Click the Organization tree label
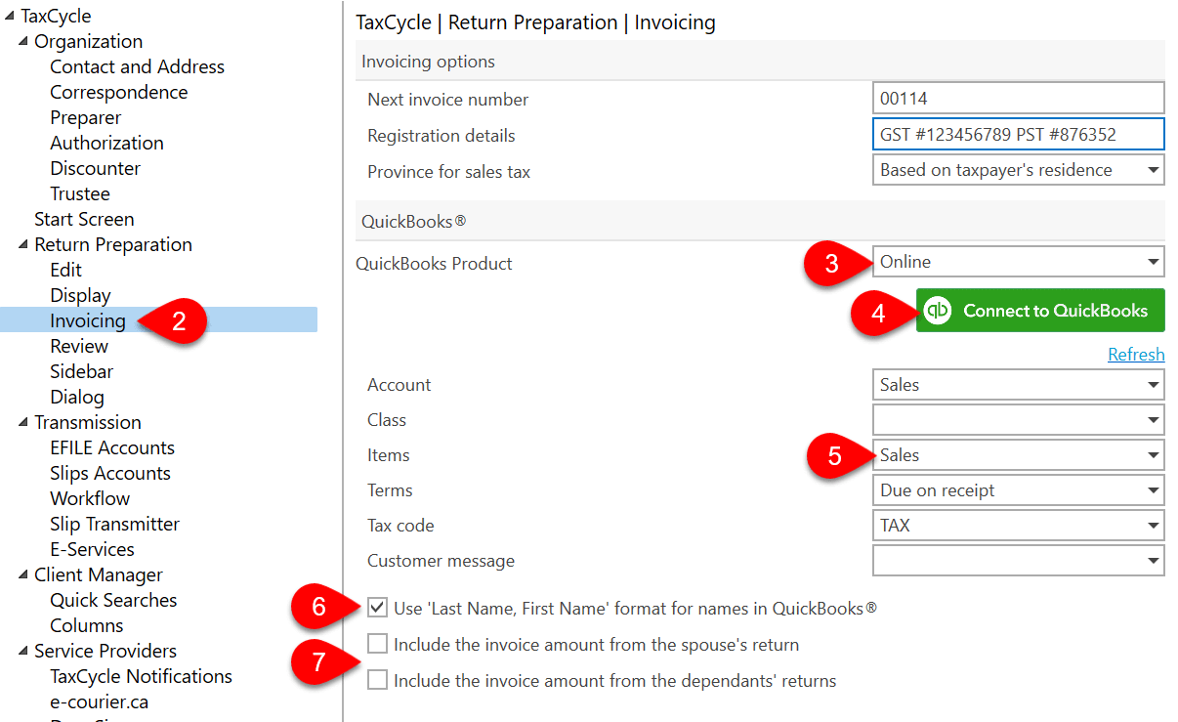The image size is (1178, 722). coord(89,41)
